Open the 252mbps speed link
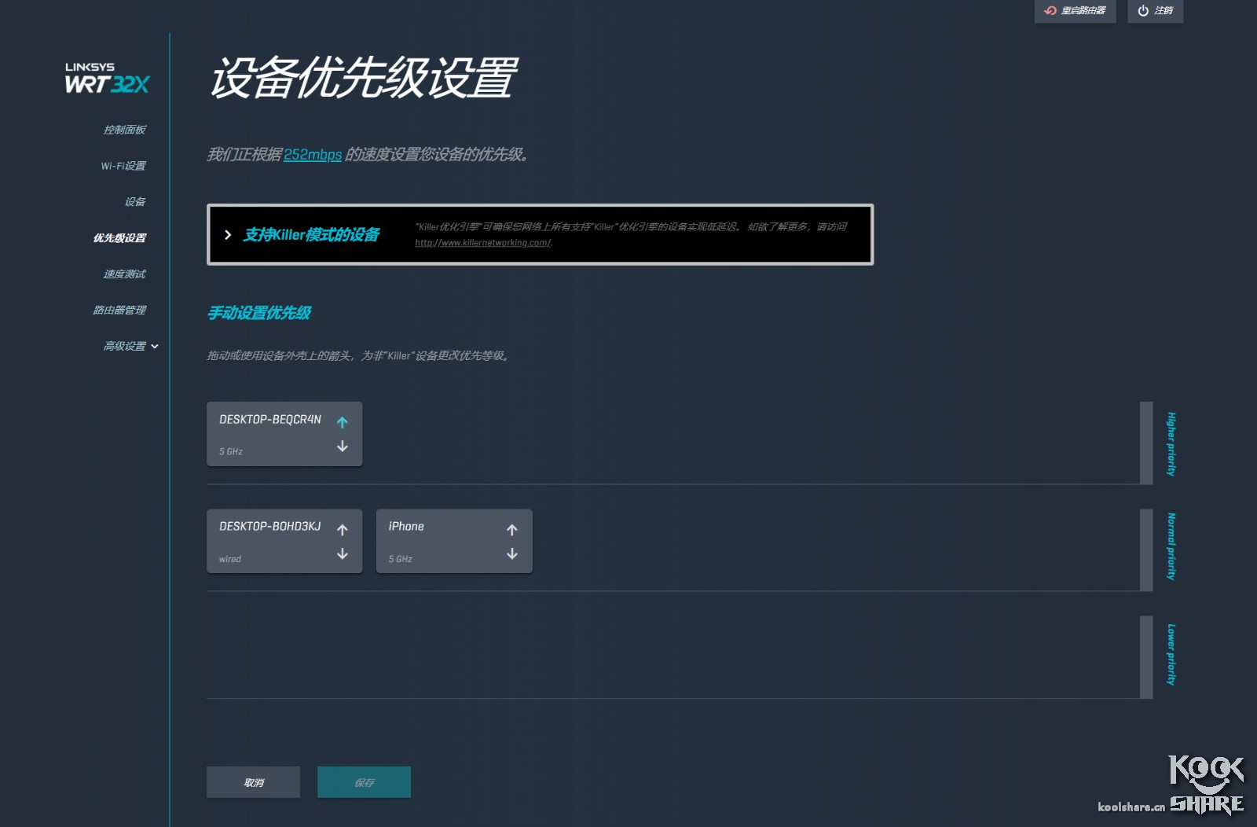1257x827 pixels. (x=313, y=155)
